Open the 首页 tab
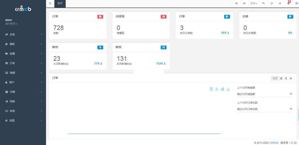The height and width of the screenshot is (145, 299). coord(60,3)
